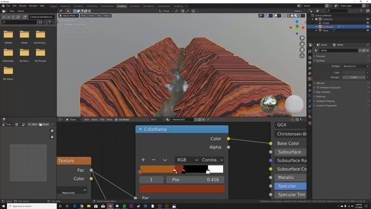Select the white color stop on the ramp
This screenshot has height=209, width=371.
pyautogui.click(x=208, y=172)
